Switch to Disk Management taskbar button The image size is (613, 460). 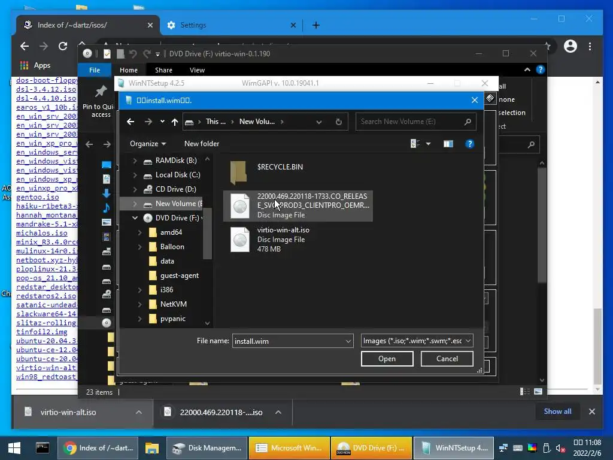[207, 448]
